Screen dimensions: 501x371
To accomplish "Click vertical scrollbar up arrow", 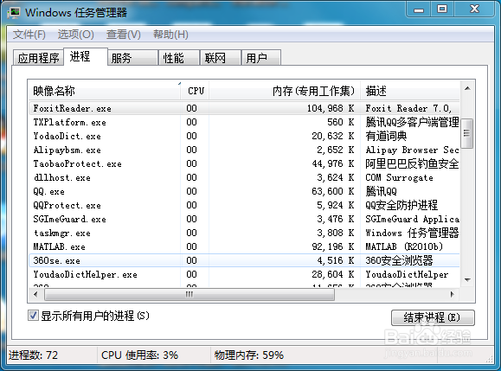I will (467, 88).
